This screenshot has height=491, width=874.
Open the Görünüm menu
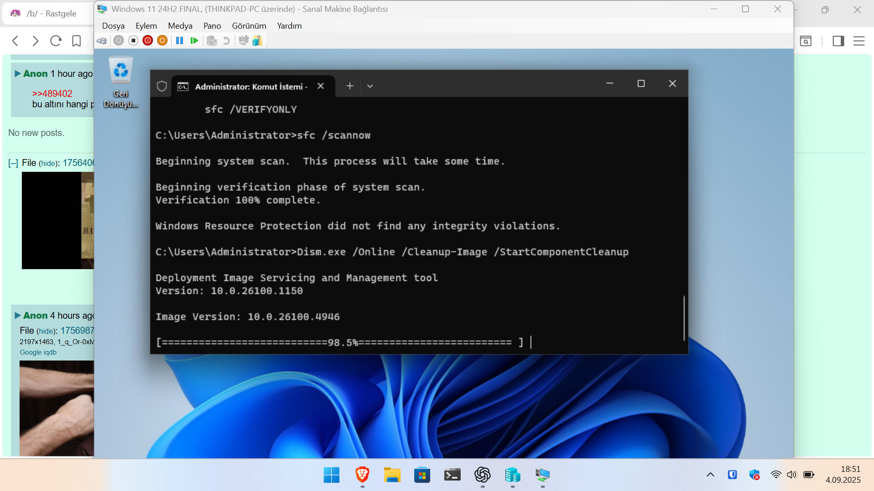click(x=249, y=26)
